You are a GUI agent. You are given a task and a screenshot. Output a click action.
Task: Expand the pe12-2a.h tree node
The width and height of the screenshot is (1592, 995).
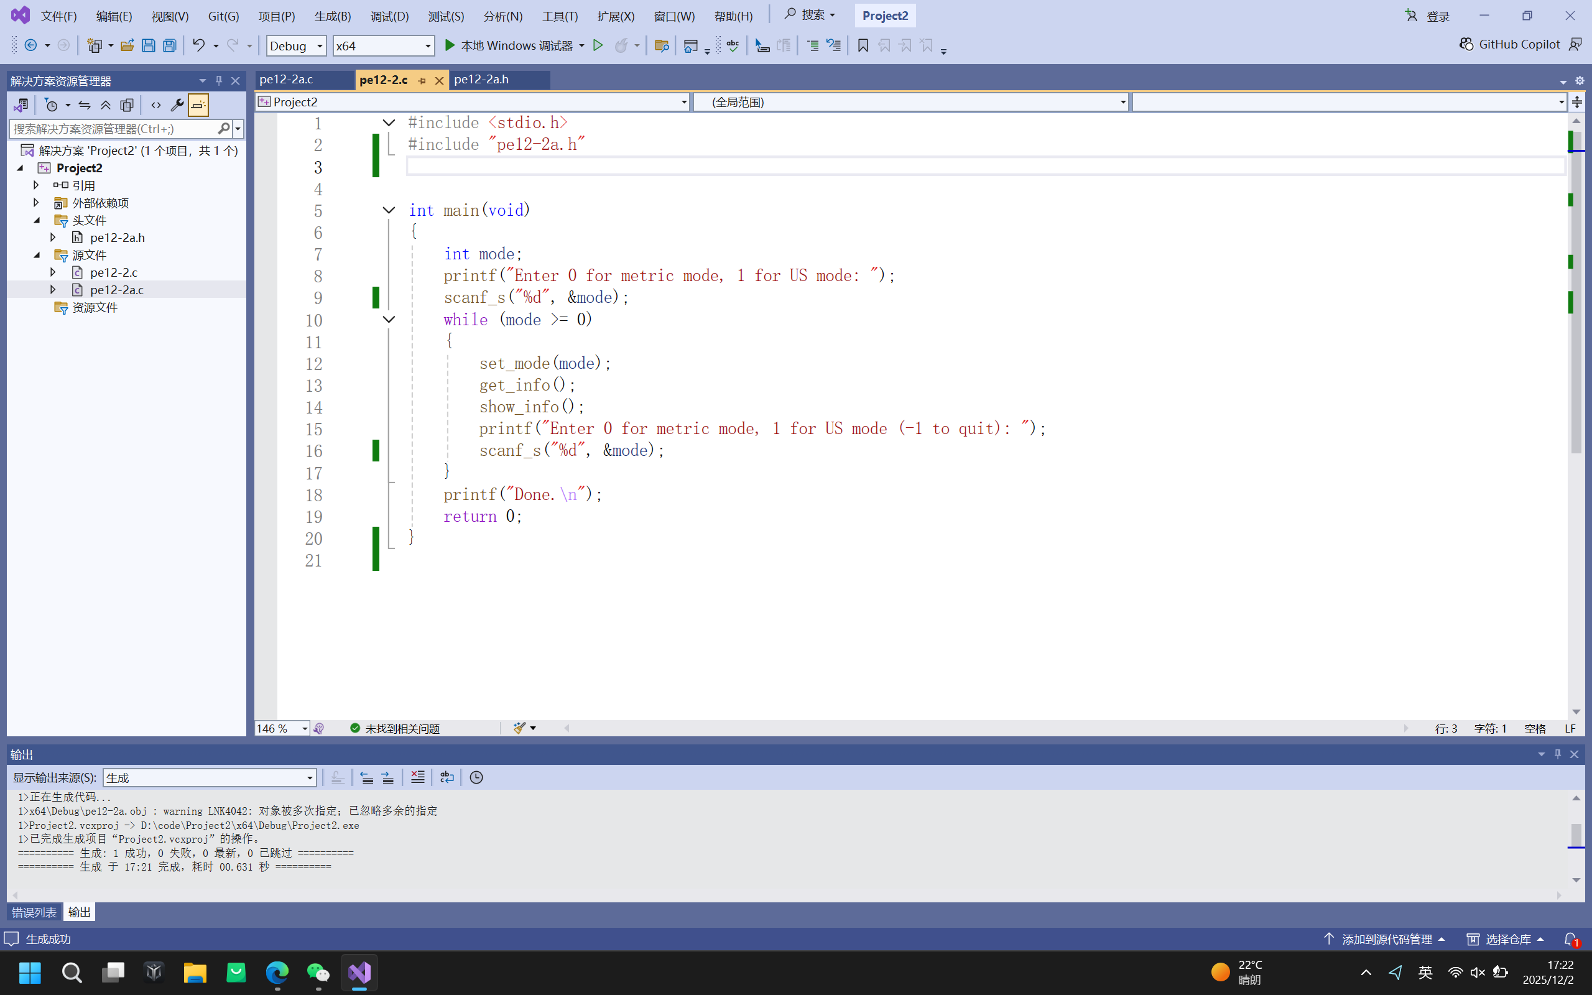(x=53, y=237)
